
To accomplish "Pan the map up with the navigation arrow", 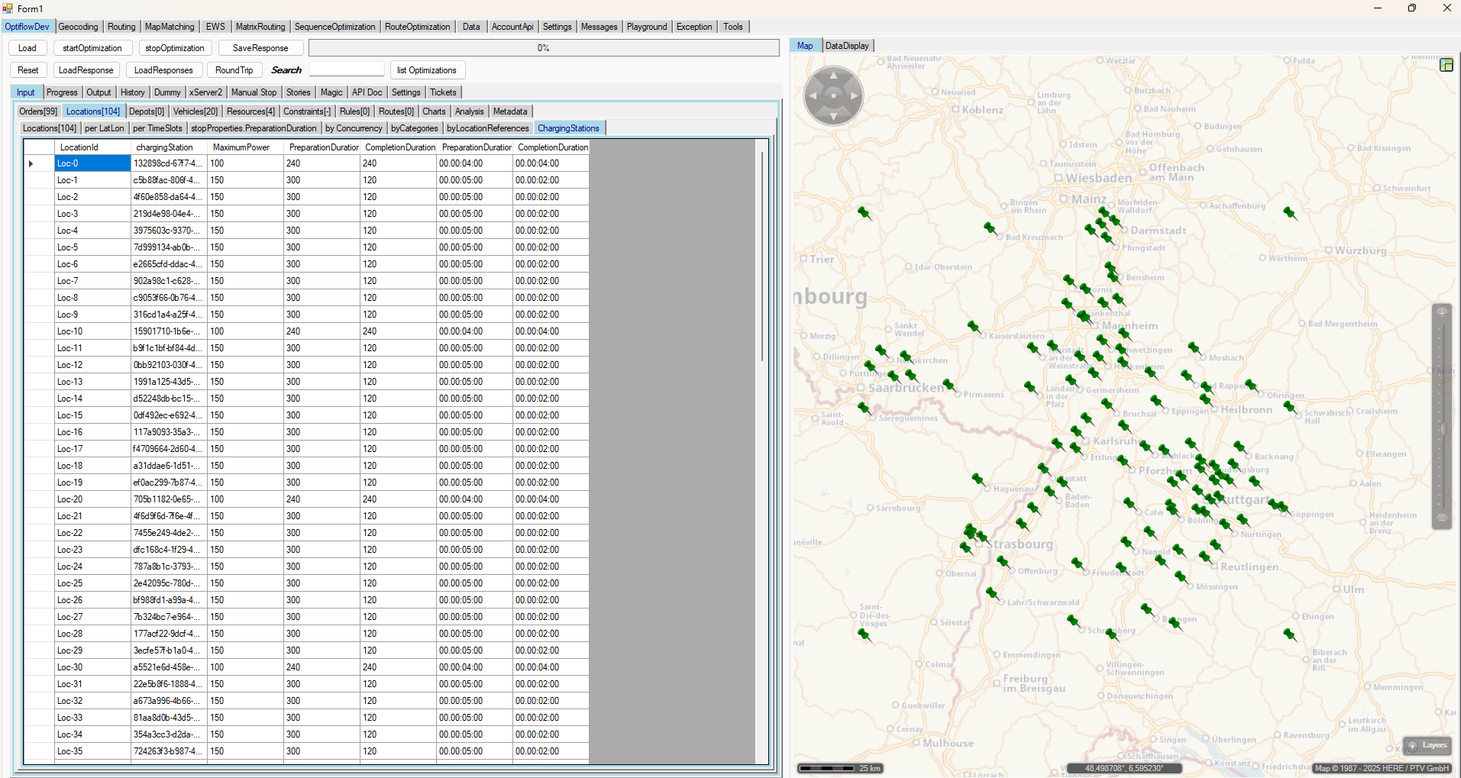I will (833, 76).
